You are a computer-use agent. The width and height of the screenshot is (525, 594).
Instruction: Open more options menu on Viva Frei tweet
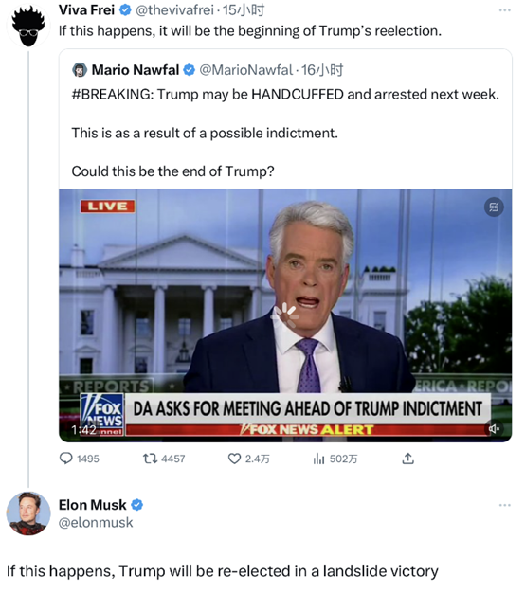point(504,10)
